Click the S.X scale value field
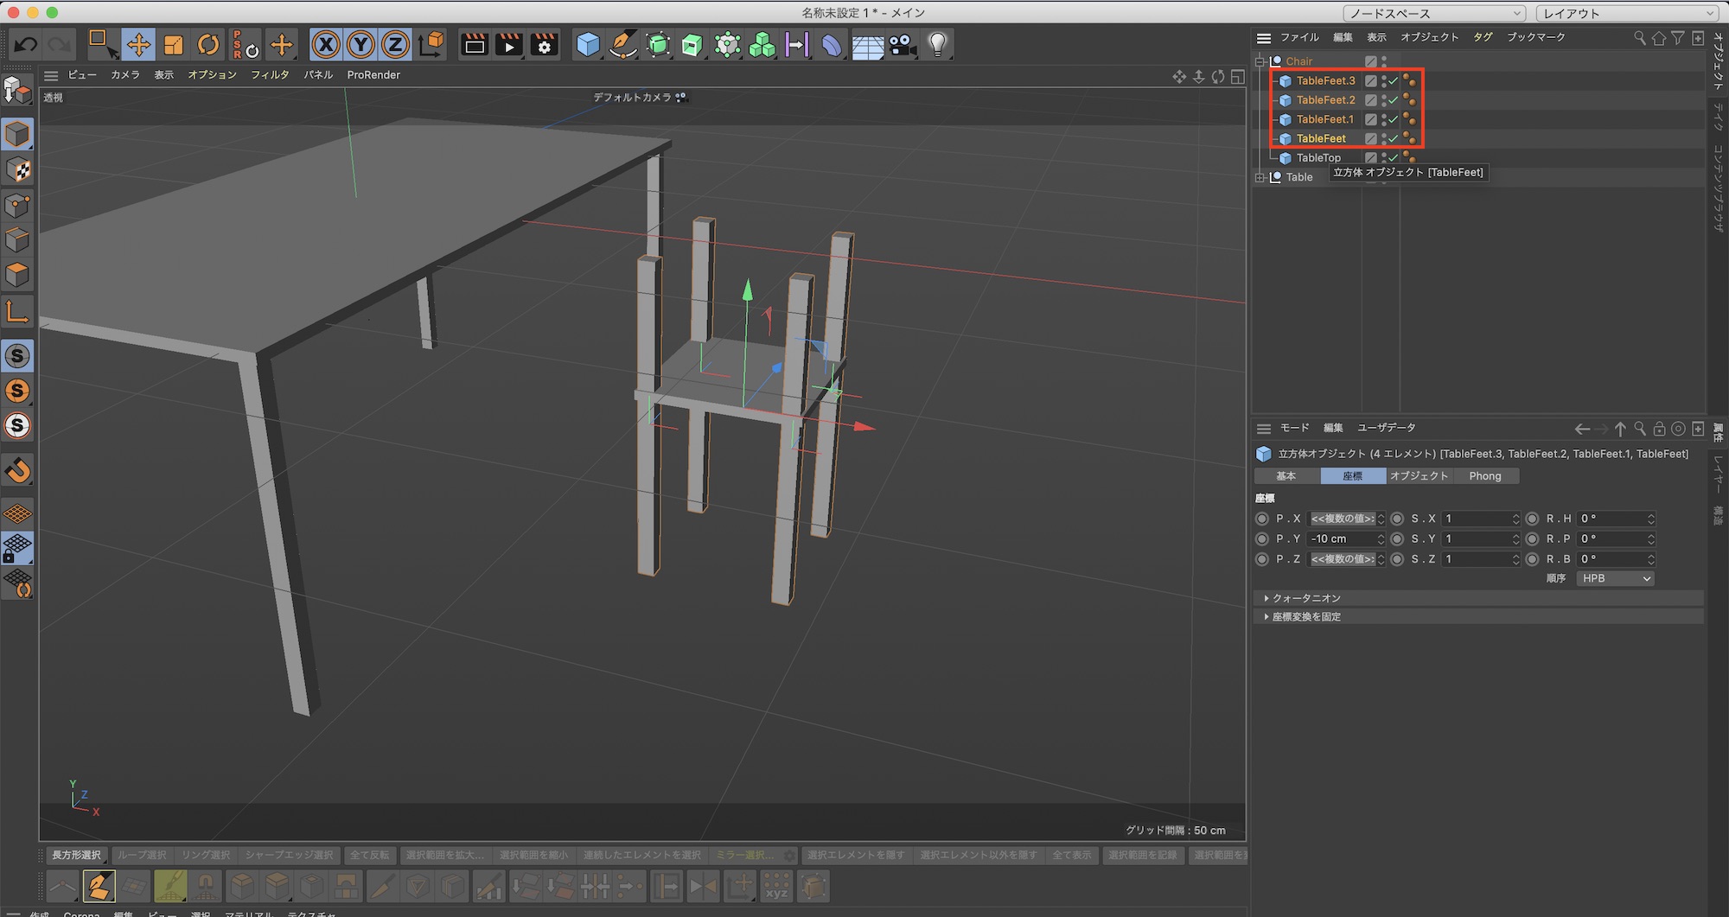Image resolution: width=1729 pixels, height=917 pixels. coord(1477,519)
